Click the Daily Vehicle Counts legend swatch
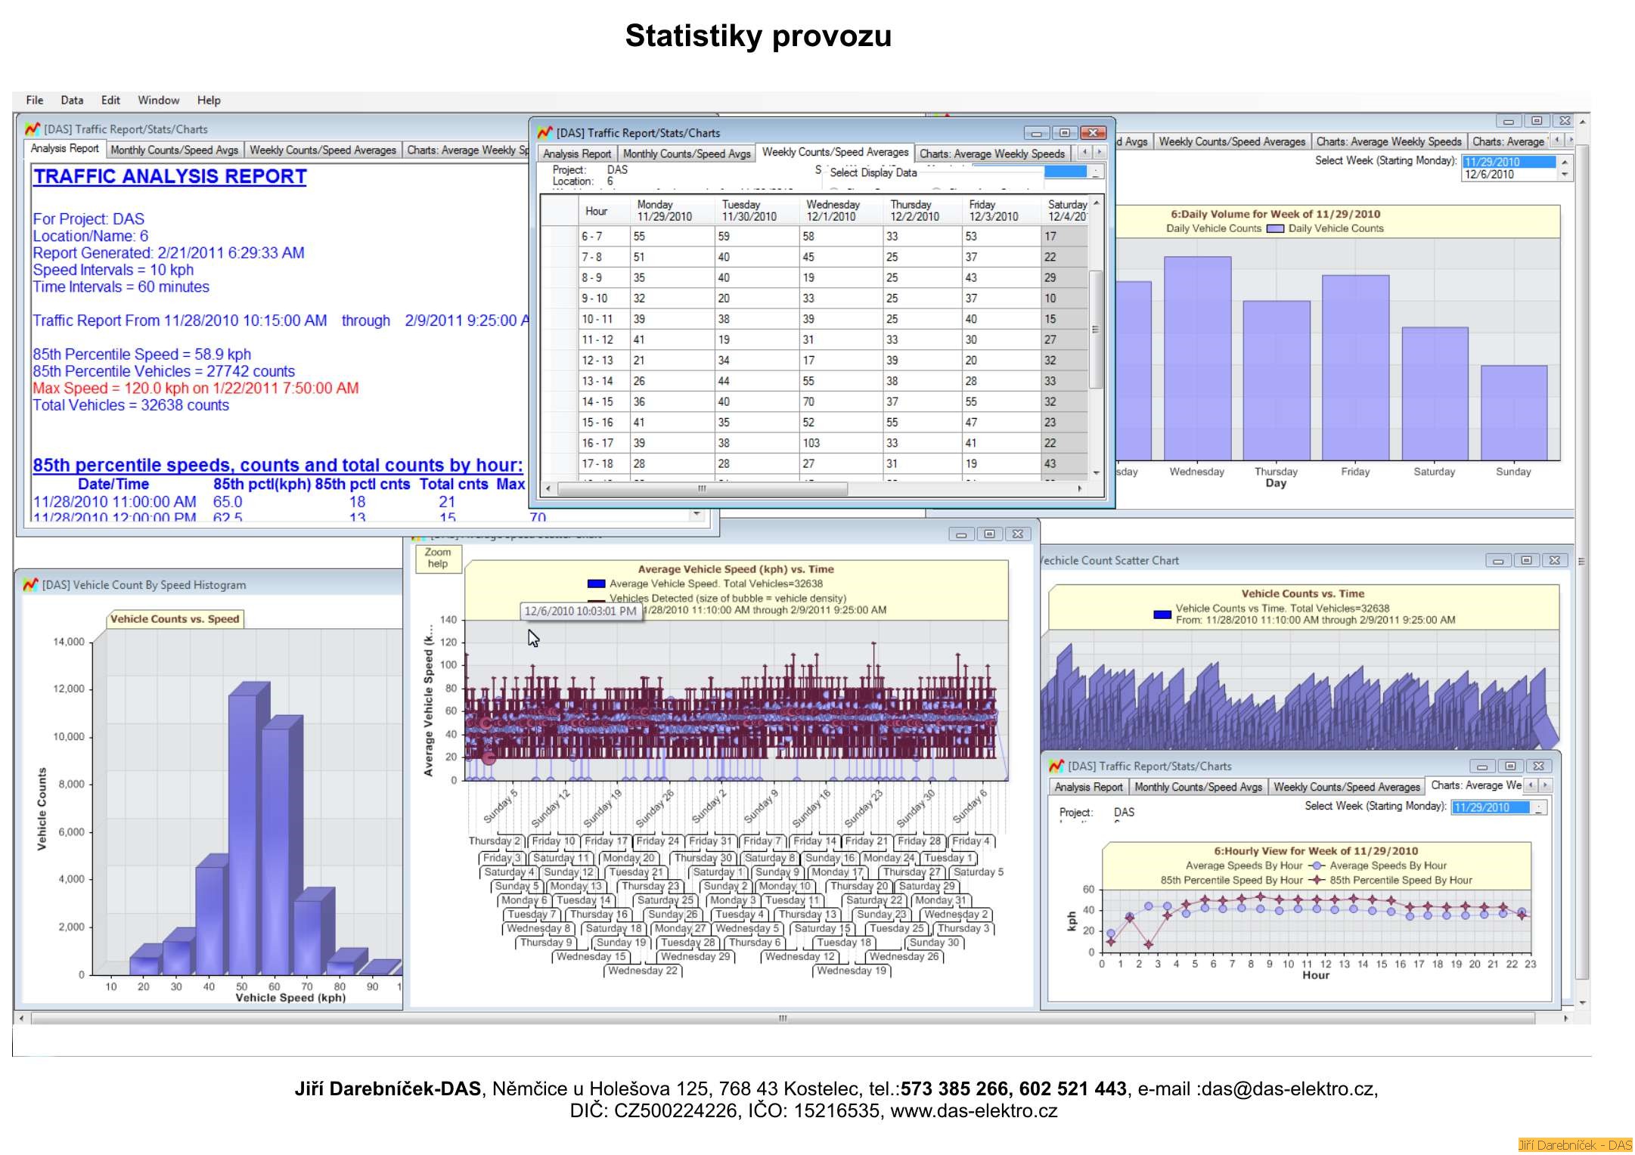Viewport: 1635px width, 1155px height. point(1275,228)
